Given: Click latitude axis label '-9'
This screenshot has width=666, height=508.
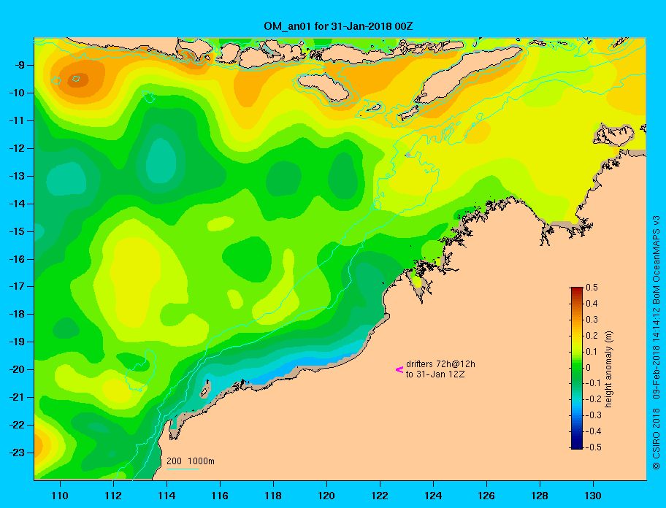Looking at the screenshot, I should pyautogui.click(x=20, y=66).
